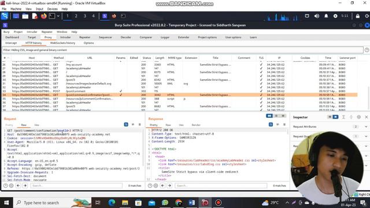Launch Firefox from the Kali top panel

[44, 16]
